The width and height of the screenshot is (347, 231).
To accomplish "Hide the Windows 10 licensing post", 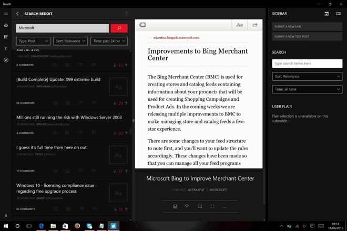I will [81, 208].
